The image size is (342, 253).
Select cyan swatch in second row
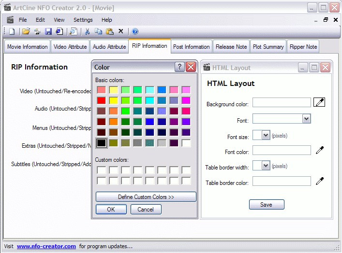[149, 100]
